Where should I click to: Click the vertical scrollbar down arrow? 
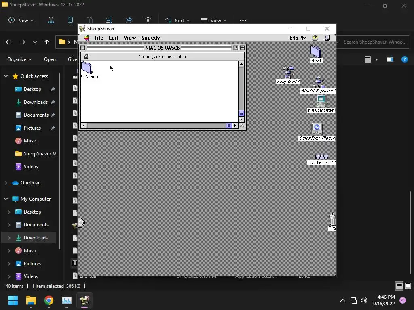coord(241,119)
